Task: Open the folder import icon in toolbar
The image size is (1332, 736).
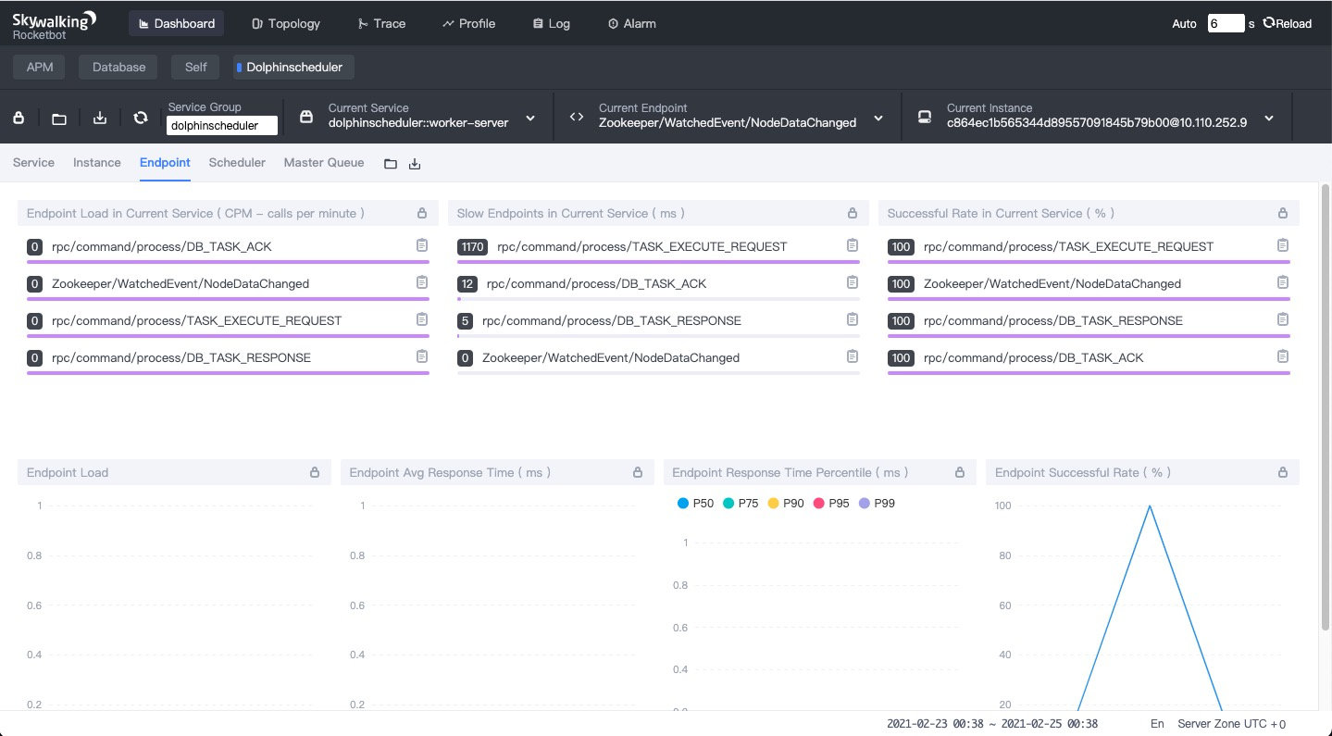Action: (x=59, y=118)
